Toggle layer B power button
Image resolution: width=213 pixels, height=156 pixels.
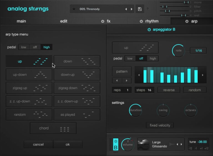coord(116,141)
